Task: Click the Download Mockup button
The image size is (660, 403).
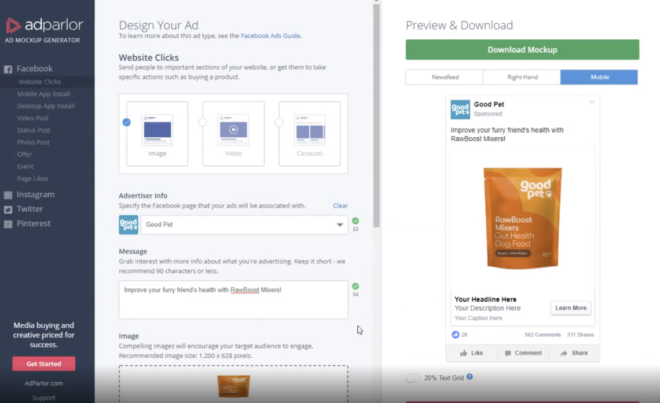Action: tap(522, 50)
